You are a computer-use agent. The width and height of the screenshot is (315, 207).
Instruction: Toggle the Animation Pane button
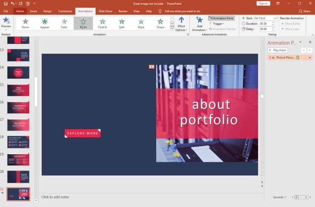221,18
